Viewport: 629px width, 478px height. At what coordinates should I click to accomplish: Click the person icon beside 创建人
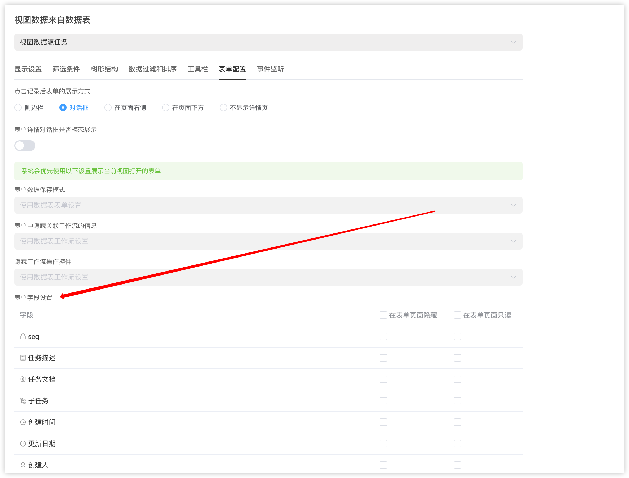[23, 465]
